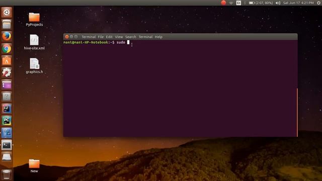The image size is (322, 181).
Task: Open the blue presentation app icon in dock
Action: (x=7, y=133)
